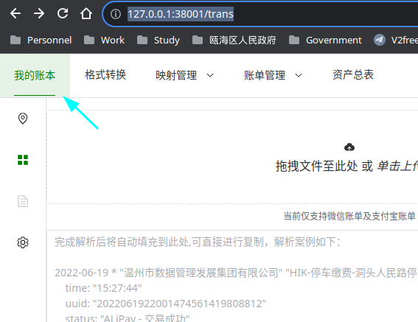Image resolution: width=418 pixels, height=322 pixels.
Task: Click 单击上传 to upload a file
Action: pos(397,167)
